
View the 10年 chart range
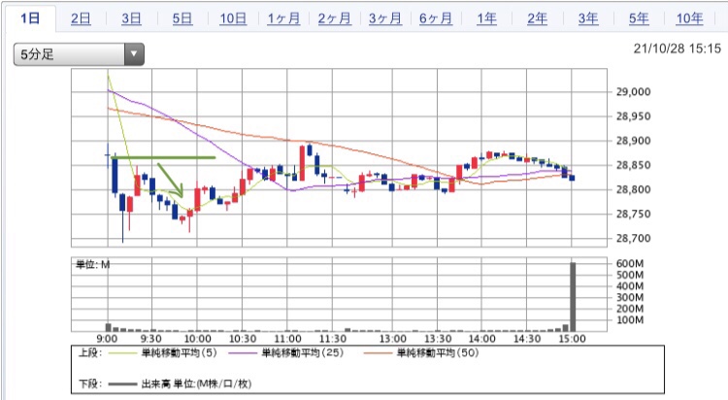pos(689,18)
